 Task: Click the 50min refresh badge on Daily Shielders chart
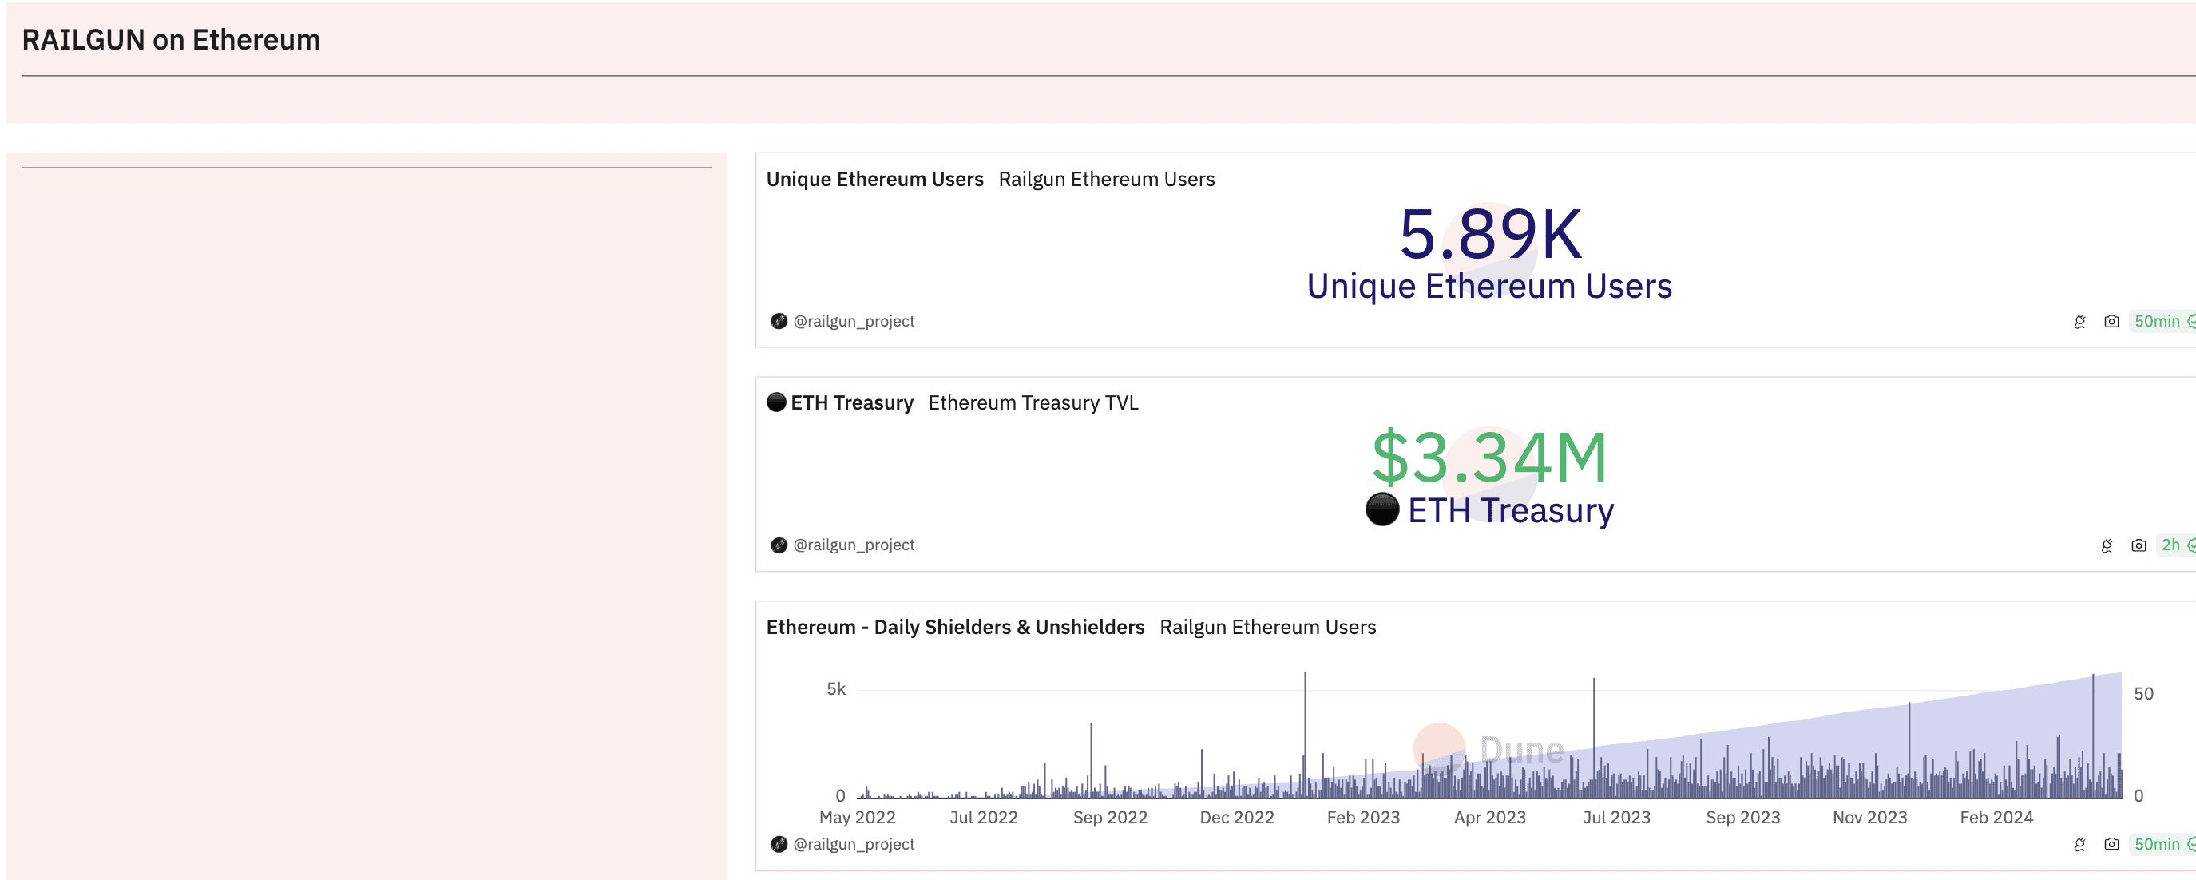tap(2157, 844)
